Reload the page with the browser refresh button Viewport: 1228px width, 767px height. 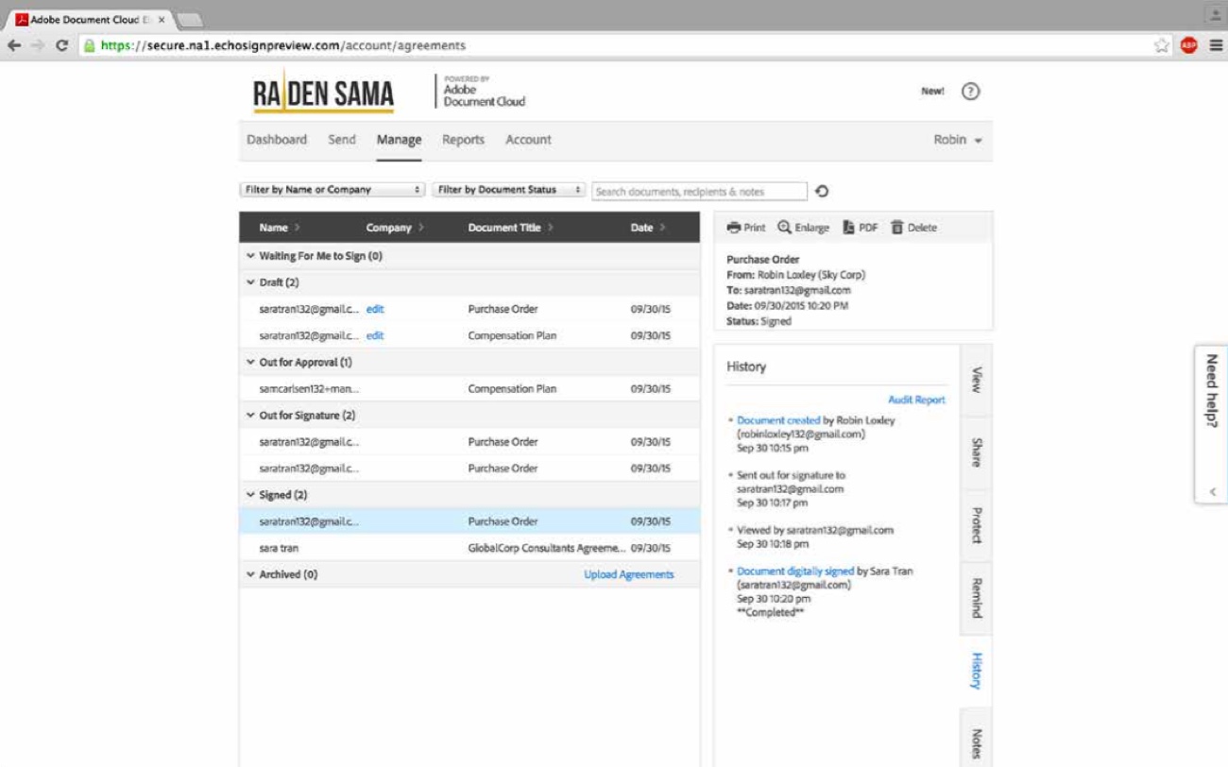62,45
